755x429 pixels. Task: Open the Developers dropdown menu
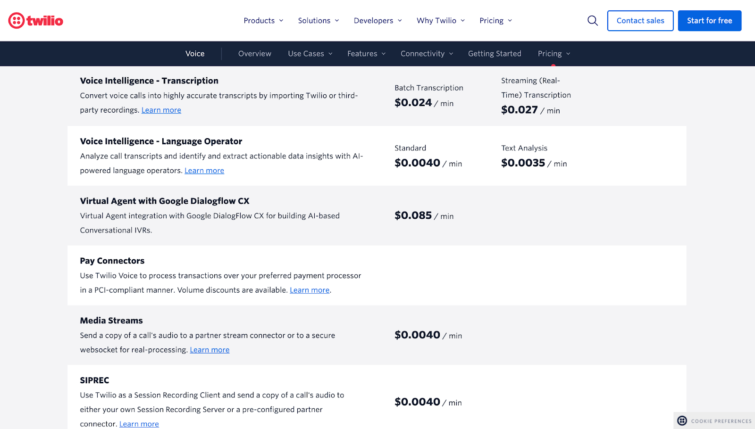[377, 21]
